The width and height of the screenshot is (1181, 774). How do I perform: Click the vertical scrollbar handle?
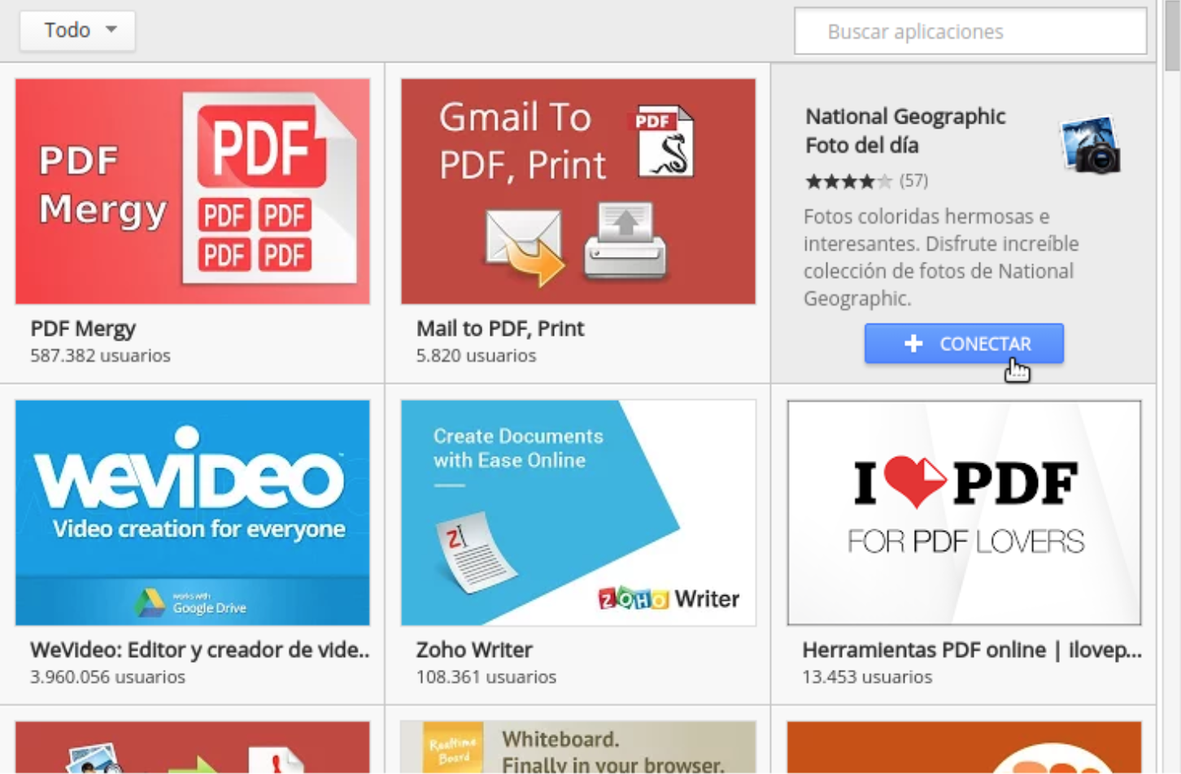pyautogui.click(x=1172, y=36)
